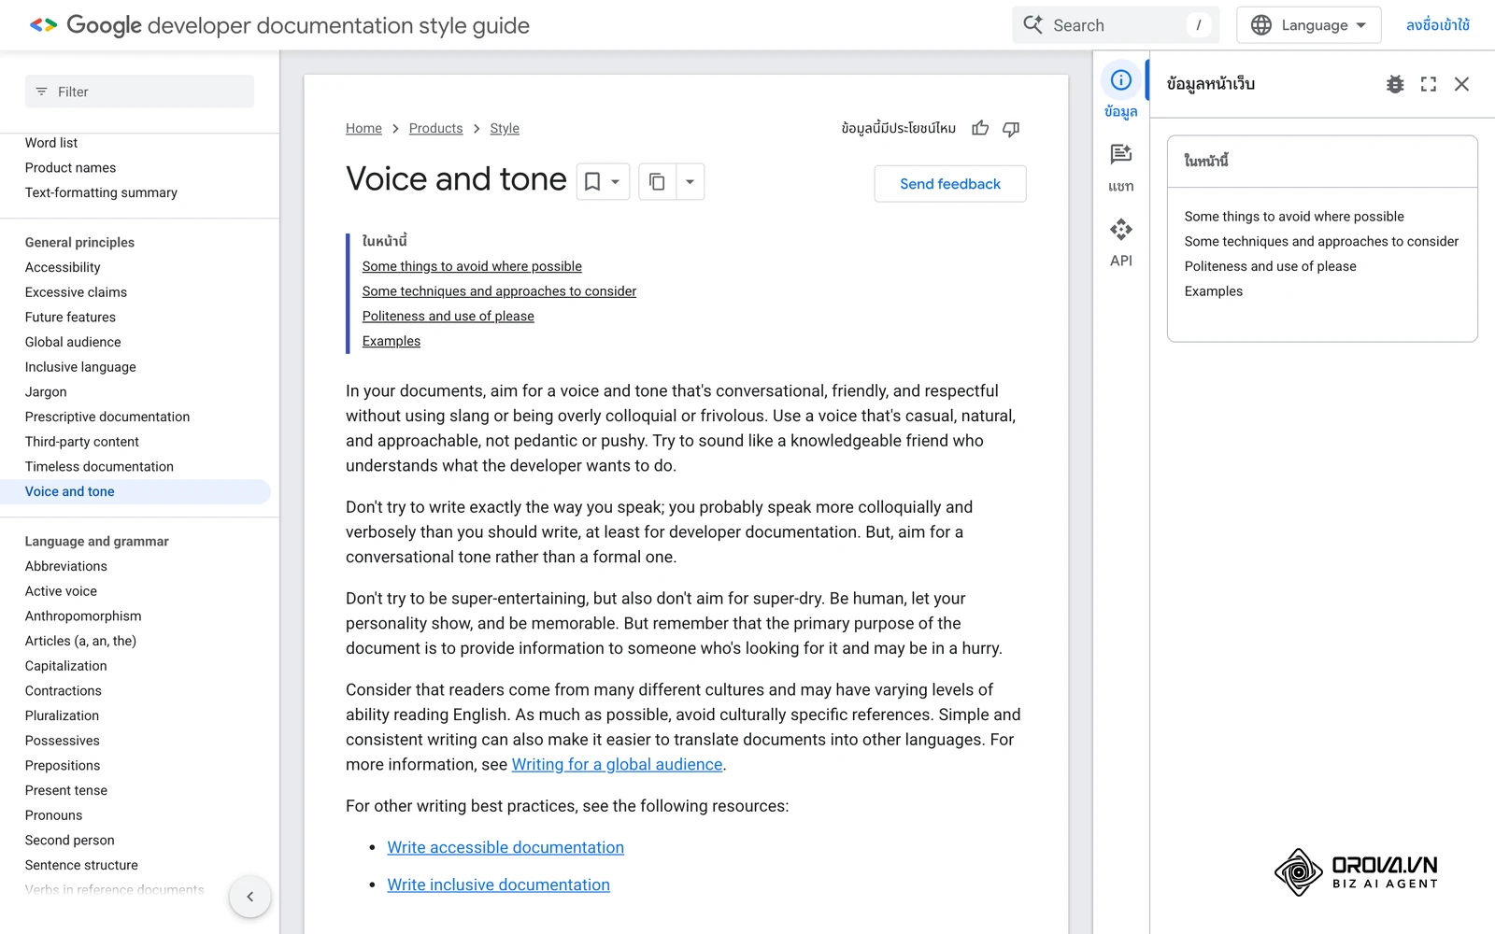The width and height of the screenshot is (1495, 934).
Task: Jump to Some things to avoid where possible
Action: [x=472, y=266]
